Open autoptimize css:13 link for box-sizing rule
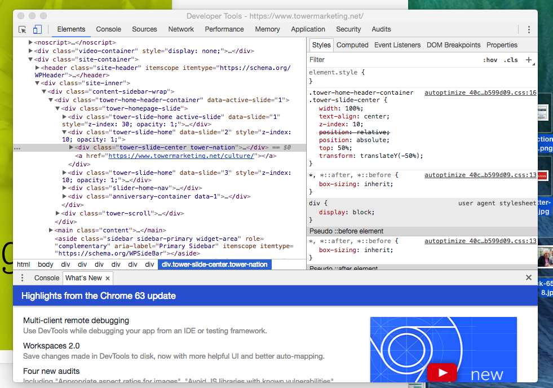Screen dimensions: 553x388 click(x=480, y=175)
